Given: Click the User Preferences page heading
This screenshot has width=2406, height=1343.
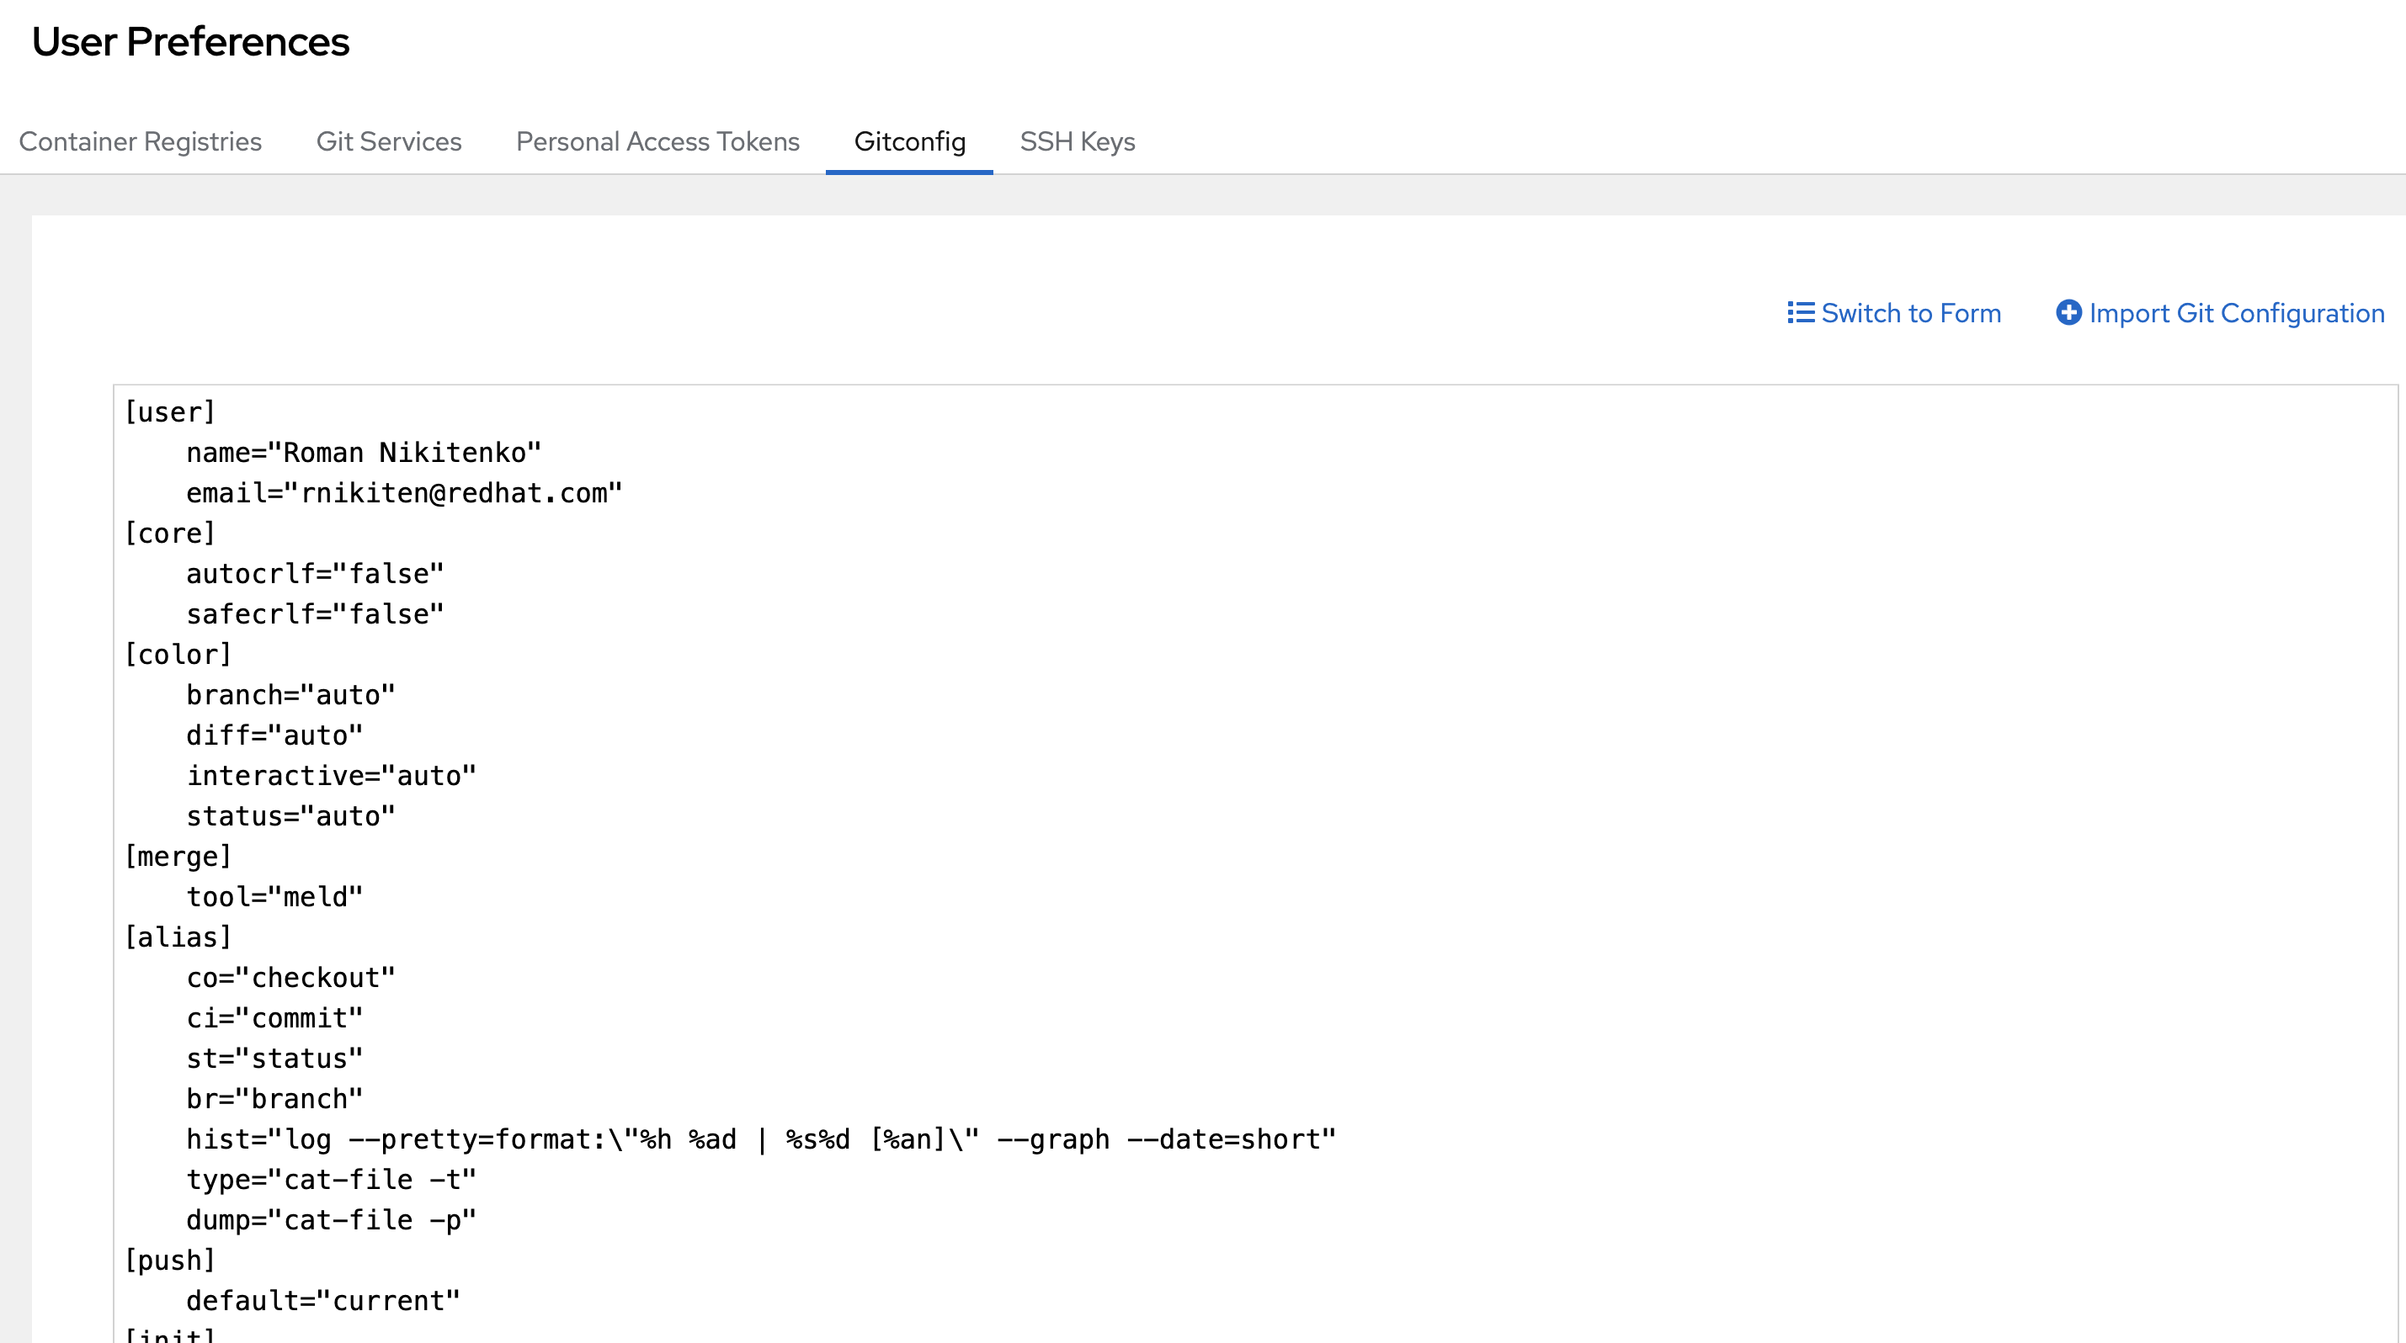Looking at the screenshot, I should pos(190,42).
